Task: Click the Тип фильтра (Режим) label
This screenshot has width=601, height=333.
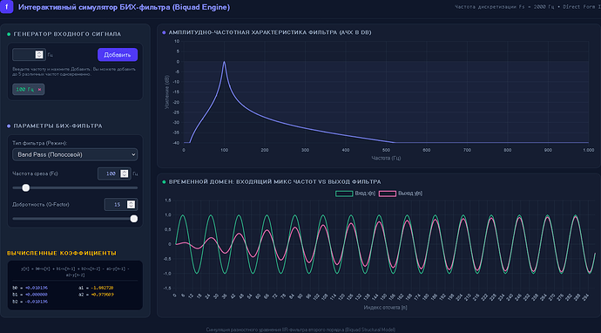Action: point(40,143)
